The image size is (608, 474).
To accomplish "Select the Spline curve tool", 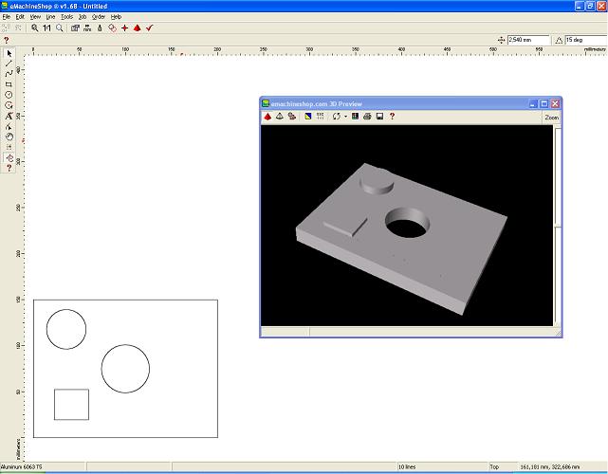I will pos(9,73).
